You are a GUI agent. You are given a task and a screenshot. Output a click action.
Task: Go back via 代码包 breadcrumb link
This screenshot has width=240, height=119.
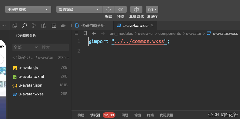pos(22,57)
